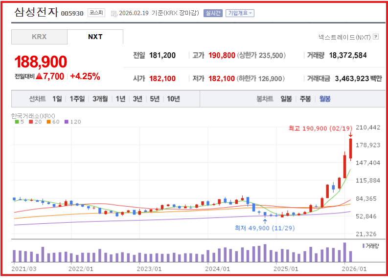388x278 pixels.
Task: Click the 최저 49,900 (11/29) marker
Action: 265,228
